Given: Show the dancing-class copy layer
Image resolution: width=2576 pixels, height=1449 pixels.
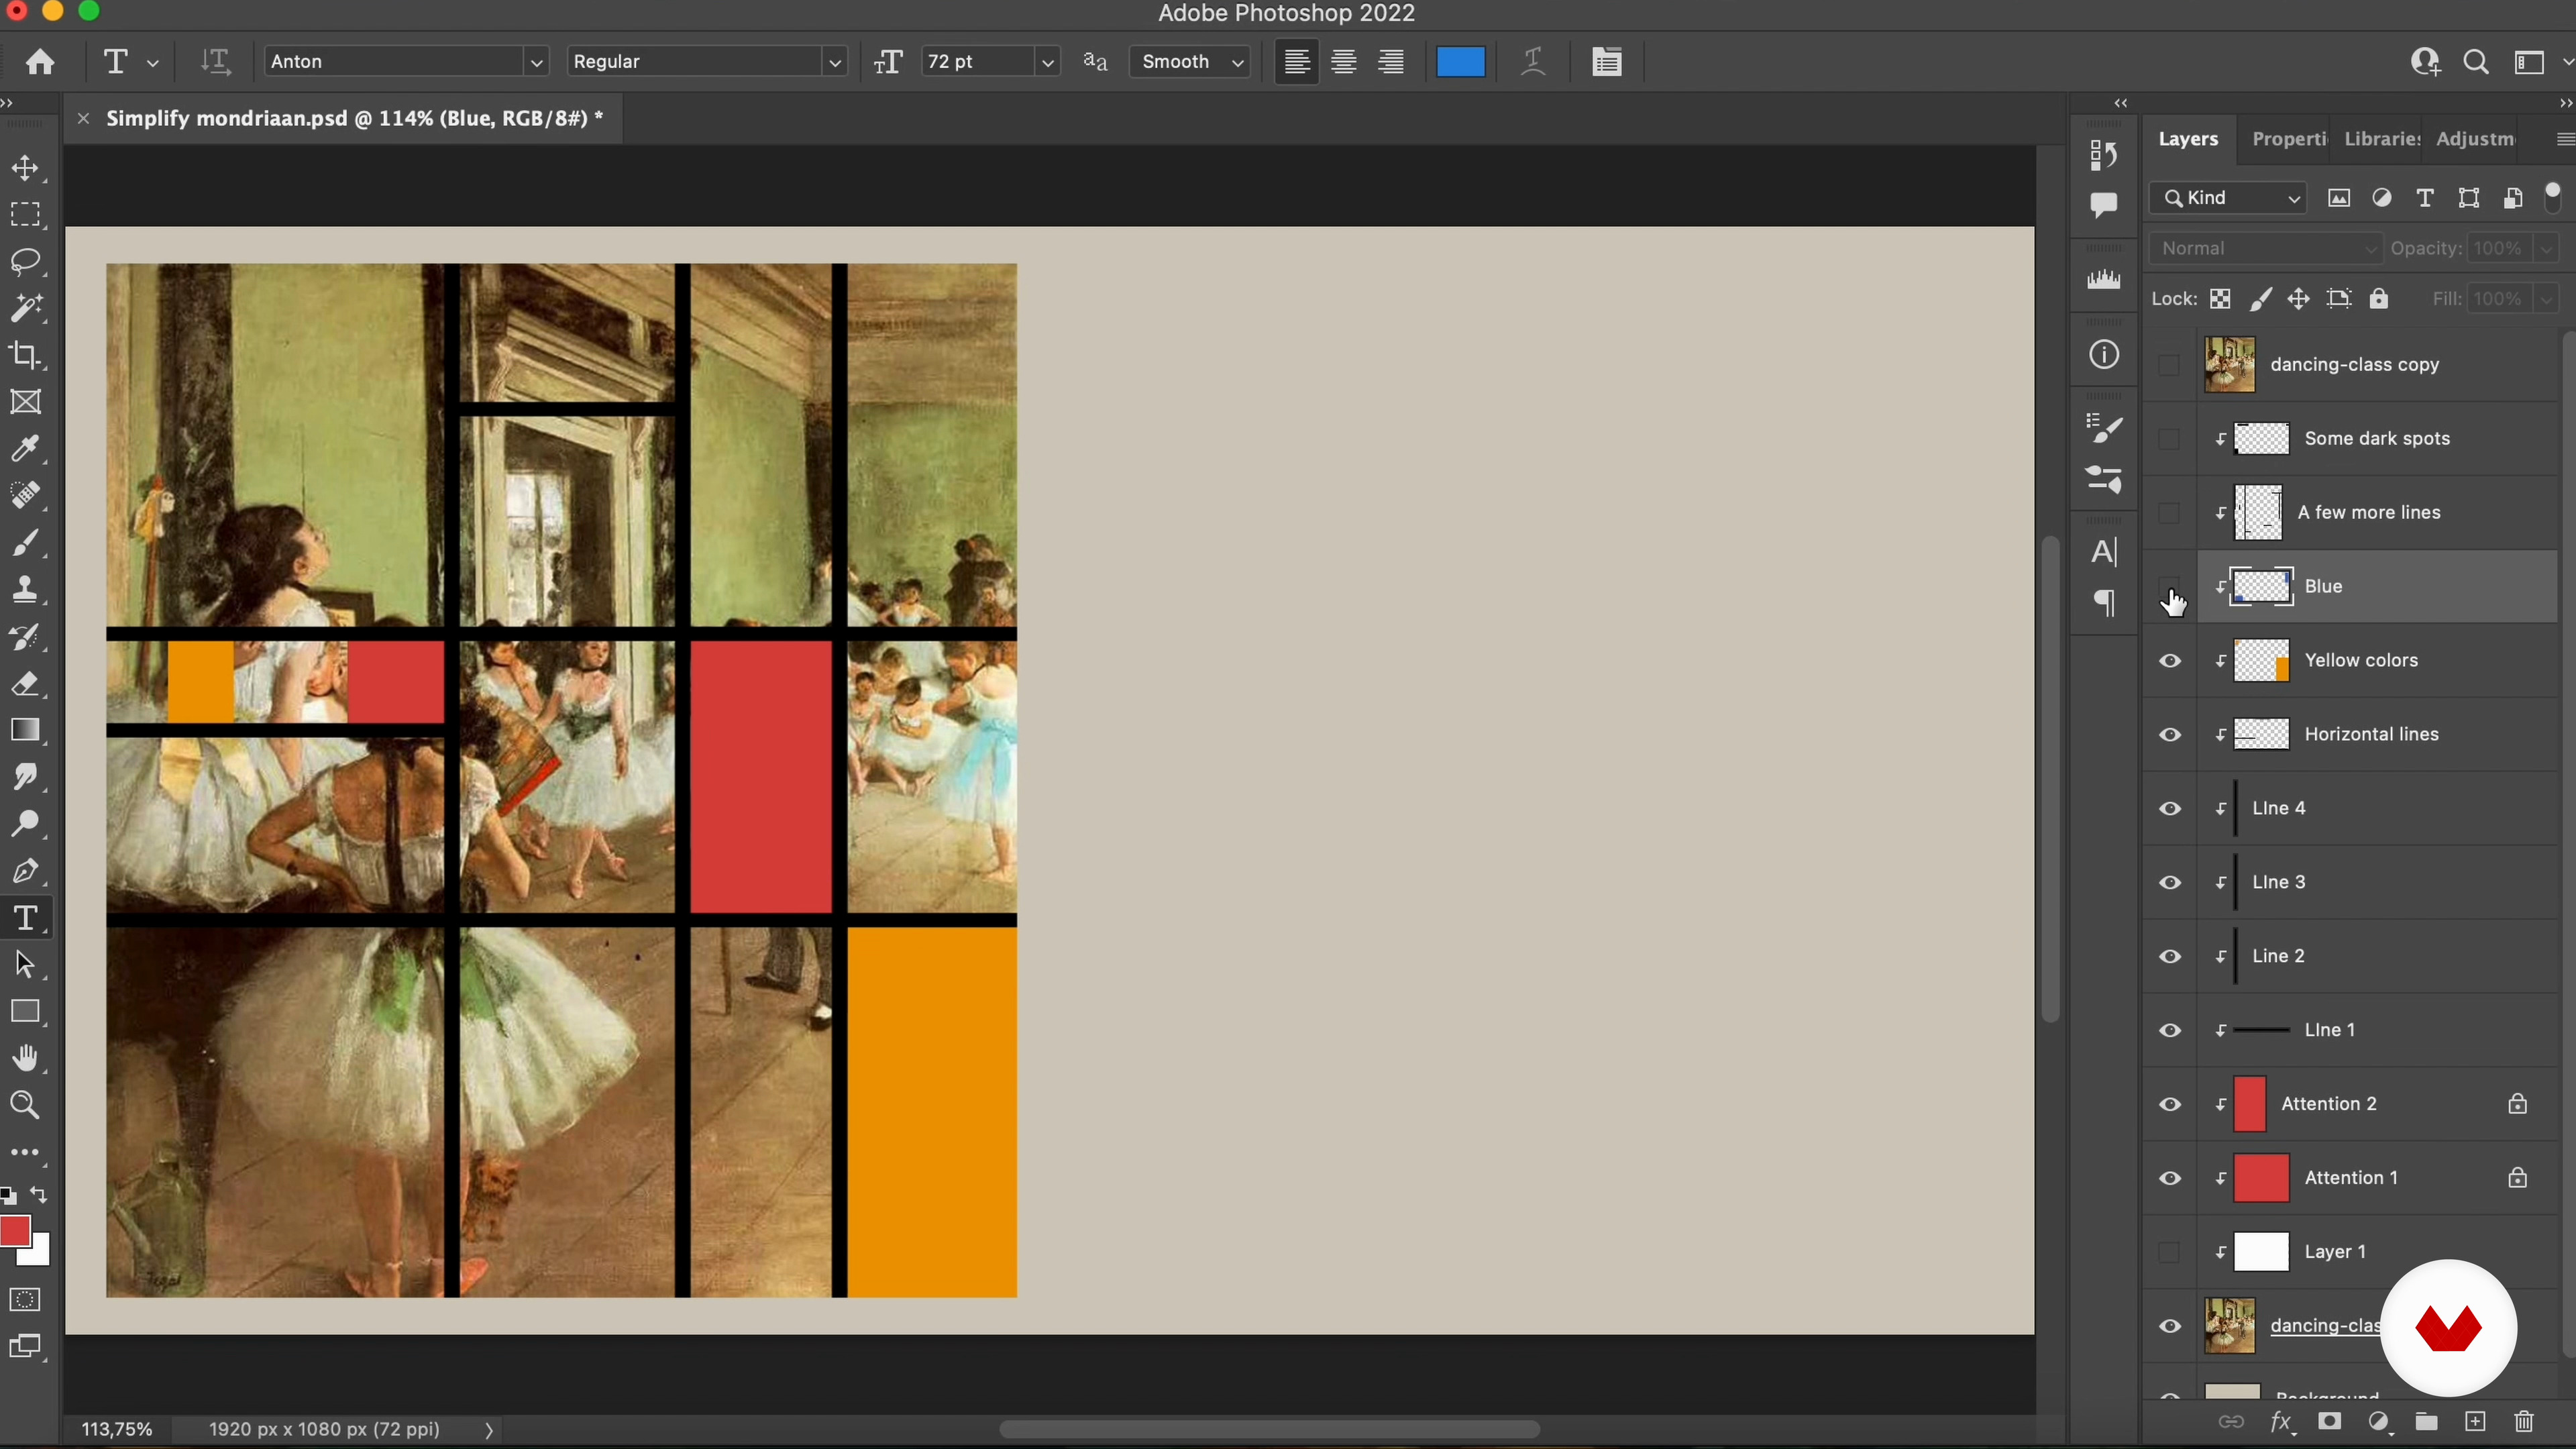Looking at the screenshot, I should point(2169,365).
